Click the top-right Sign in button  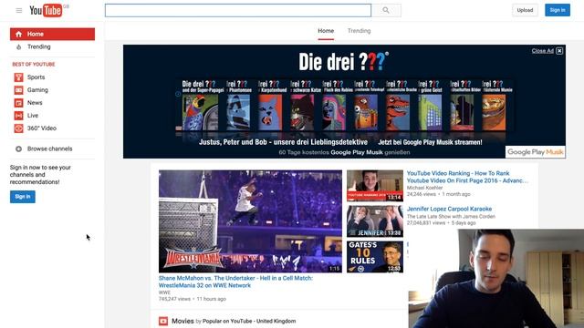click(558, 10)
